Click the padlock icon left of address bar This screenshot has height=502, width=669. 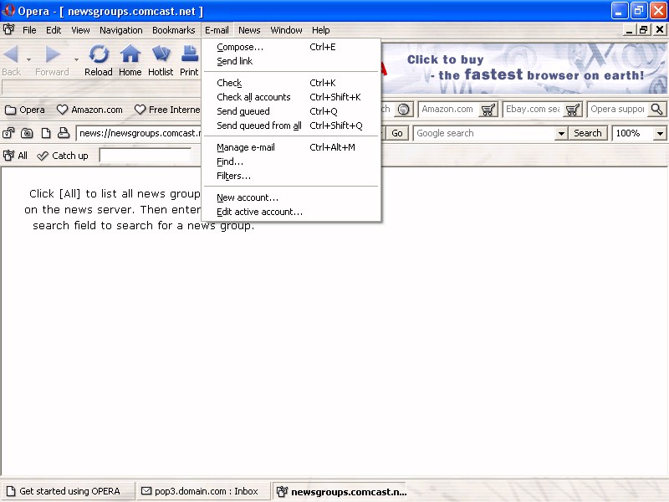point(9,133)
